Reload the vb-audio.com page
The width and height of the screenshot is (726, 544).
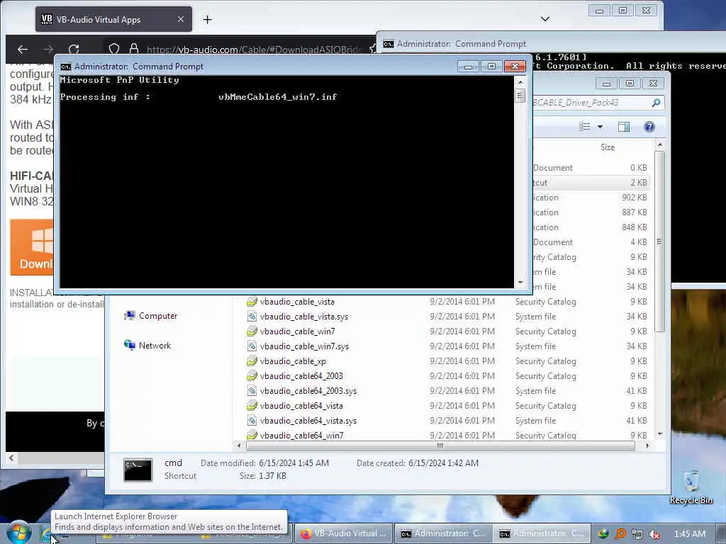[x=74, y=49]
